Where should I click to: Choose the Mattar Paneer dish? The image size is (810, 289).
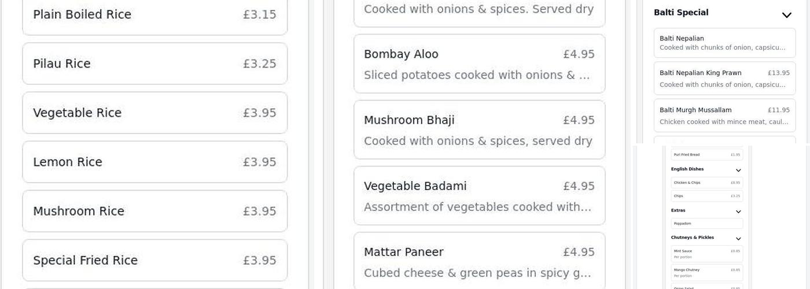479,261
